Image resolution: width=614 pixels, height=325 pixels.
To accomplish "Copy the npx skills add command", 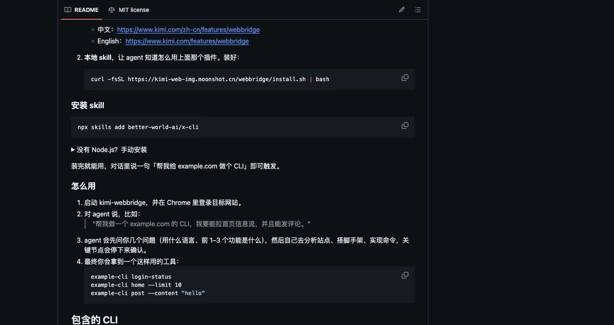I will pos(405,126).
